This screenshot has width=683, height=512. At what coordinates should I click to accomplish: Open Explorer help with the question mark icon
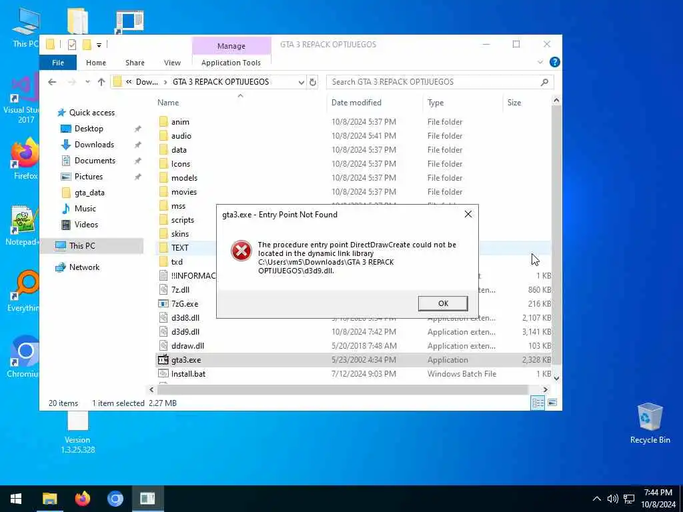tap(554, 62)
